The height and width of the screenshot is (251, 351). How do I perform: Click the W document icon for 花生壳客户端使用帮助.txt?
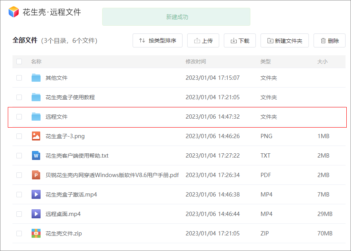click(x=36, y=155)
